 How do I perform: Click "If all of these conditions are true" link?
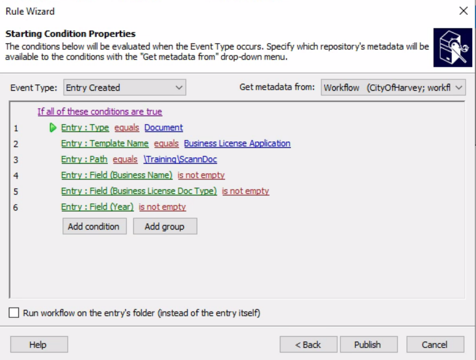click(x=100, y=112)
